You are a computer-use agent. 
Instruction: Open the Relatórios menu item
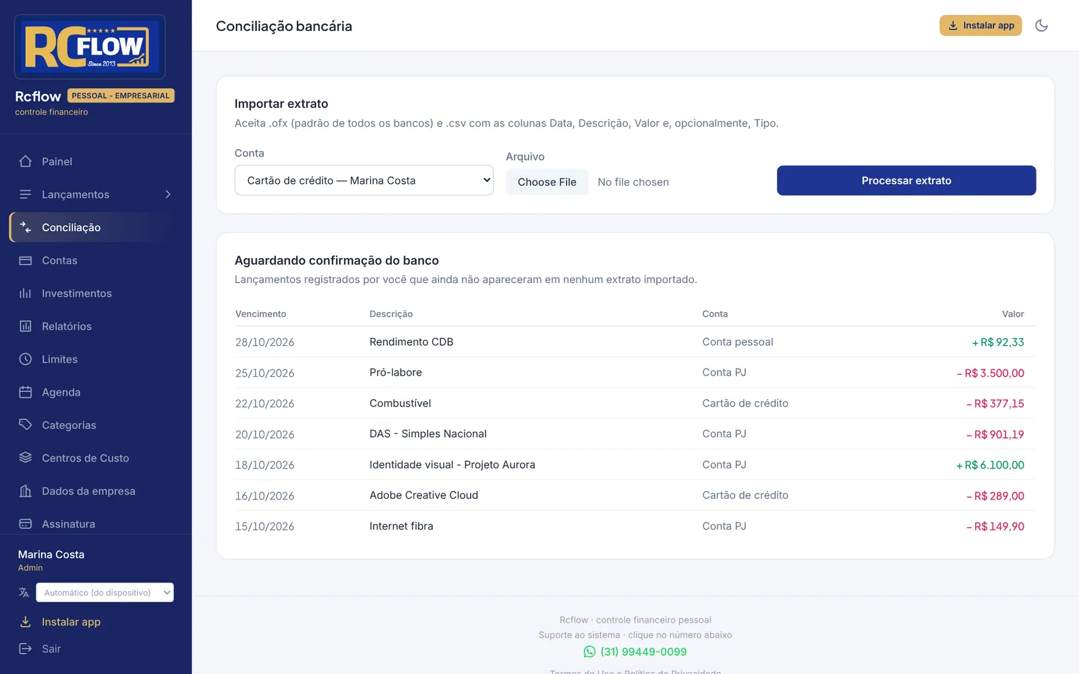tap(96, 326)
